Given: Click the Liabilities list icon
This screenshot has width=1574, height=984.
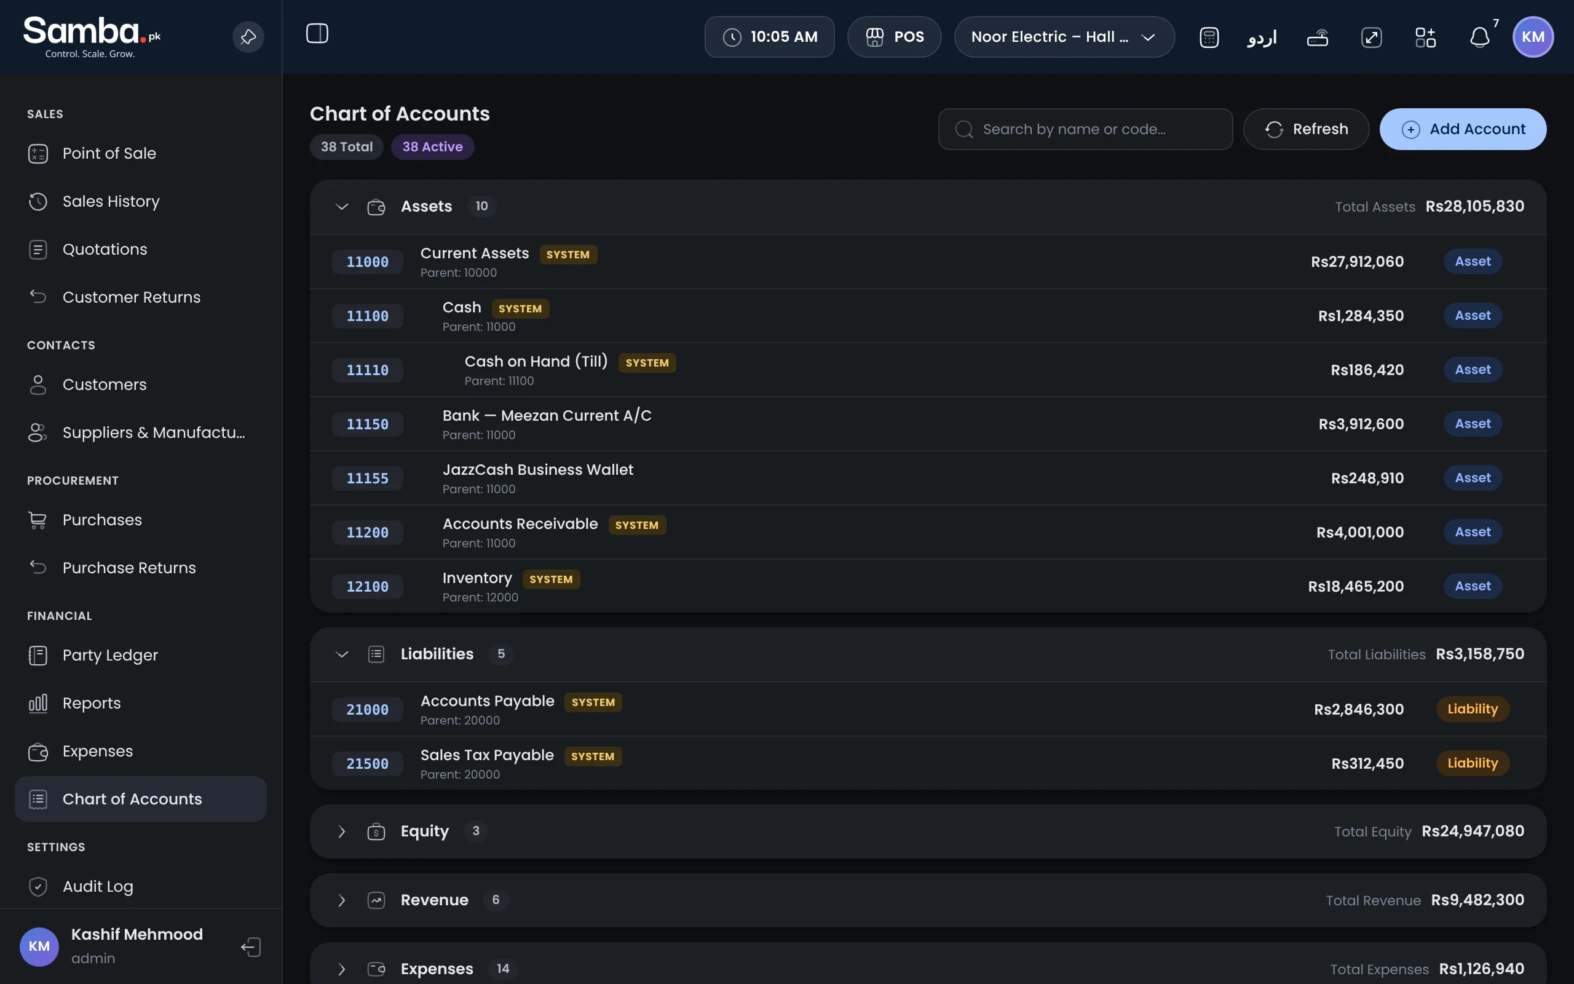Looking at the screenshot, I should point(376,654).
